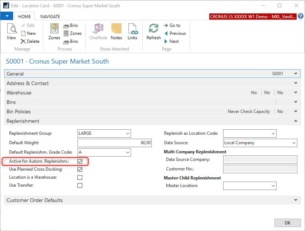Click the Links icon
The width and height of the screenshot is (305, 231).
click(132, 32)
